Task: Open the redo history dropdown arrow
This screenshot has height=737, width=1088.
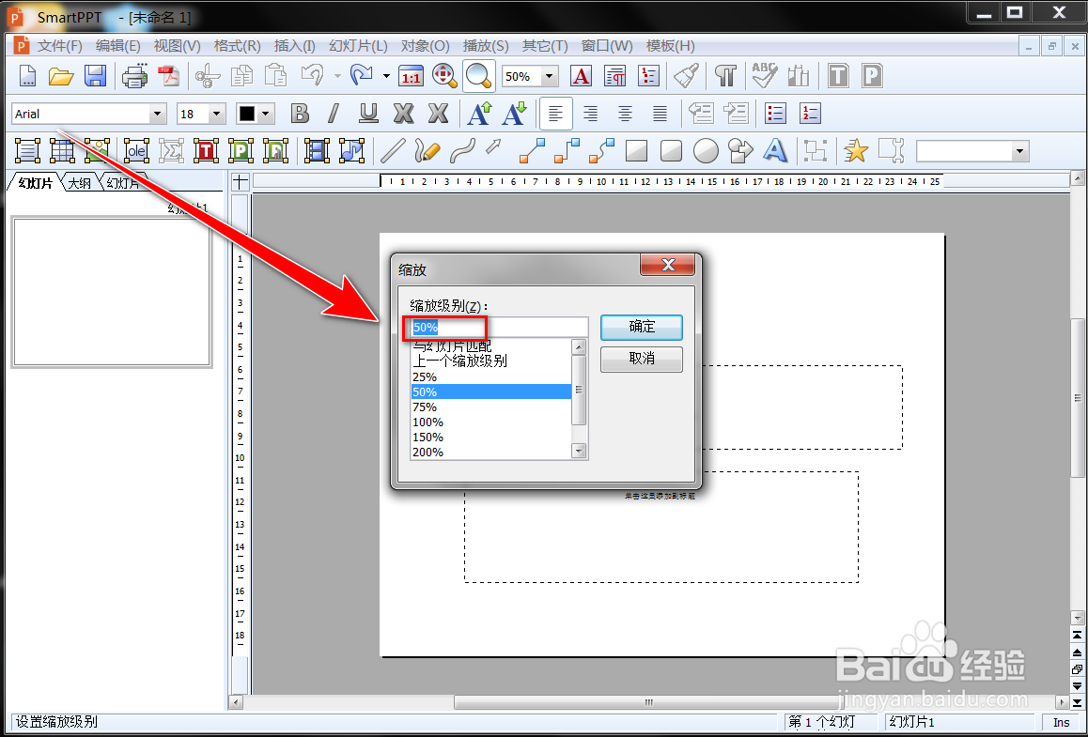Action: click(386, 75)
